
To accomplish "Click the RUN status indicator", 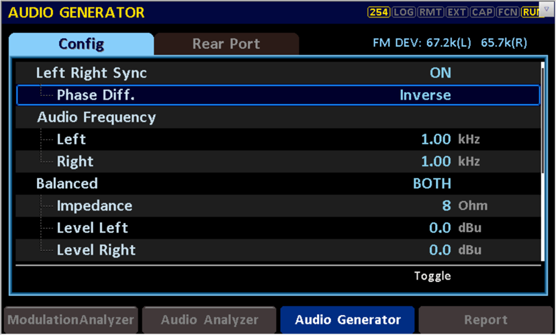I will tap(530, 12).
